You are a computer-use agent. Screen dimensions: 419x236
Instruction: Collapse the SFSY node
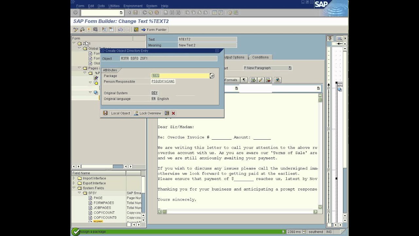point(80,193)
